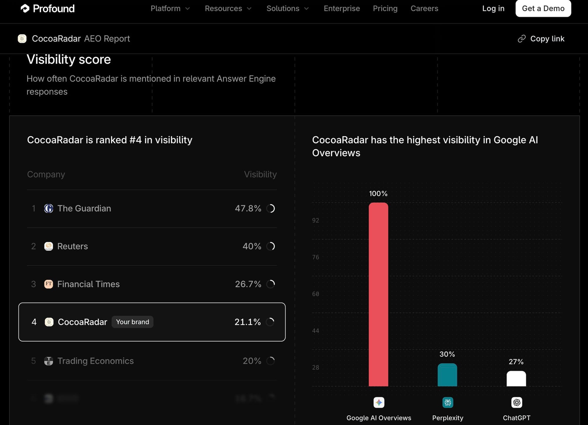Click the Perplexity icon below chart
This screenshot has height=425, width=588.
tap(447, 402)
